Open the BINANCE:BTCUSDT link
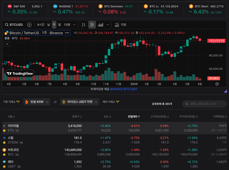 (124, 89)
